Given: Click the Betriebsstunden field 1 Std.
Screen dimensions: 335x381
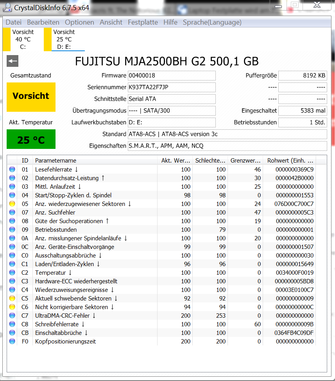Looking at the screenshot, I should (303, 122).
